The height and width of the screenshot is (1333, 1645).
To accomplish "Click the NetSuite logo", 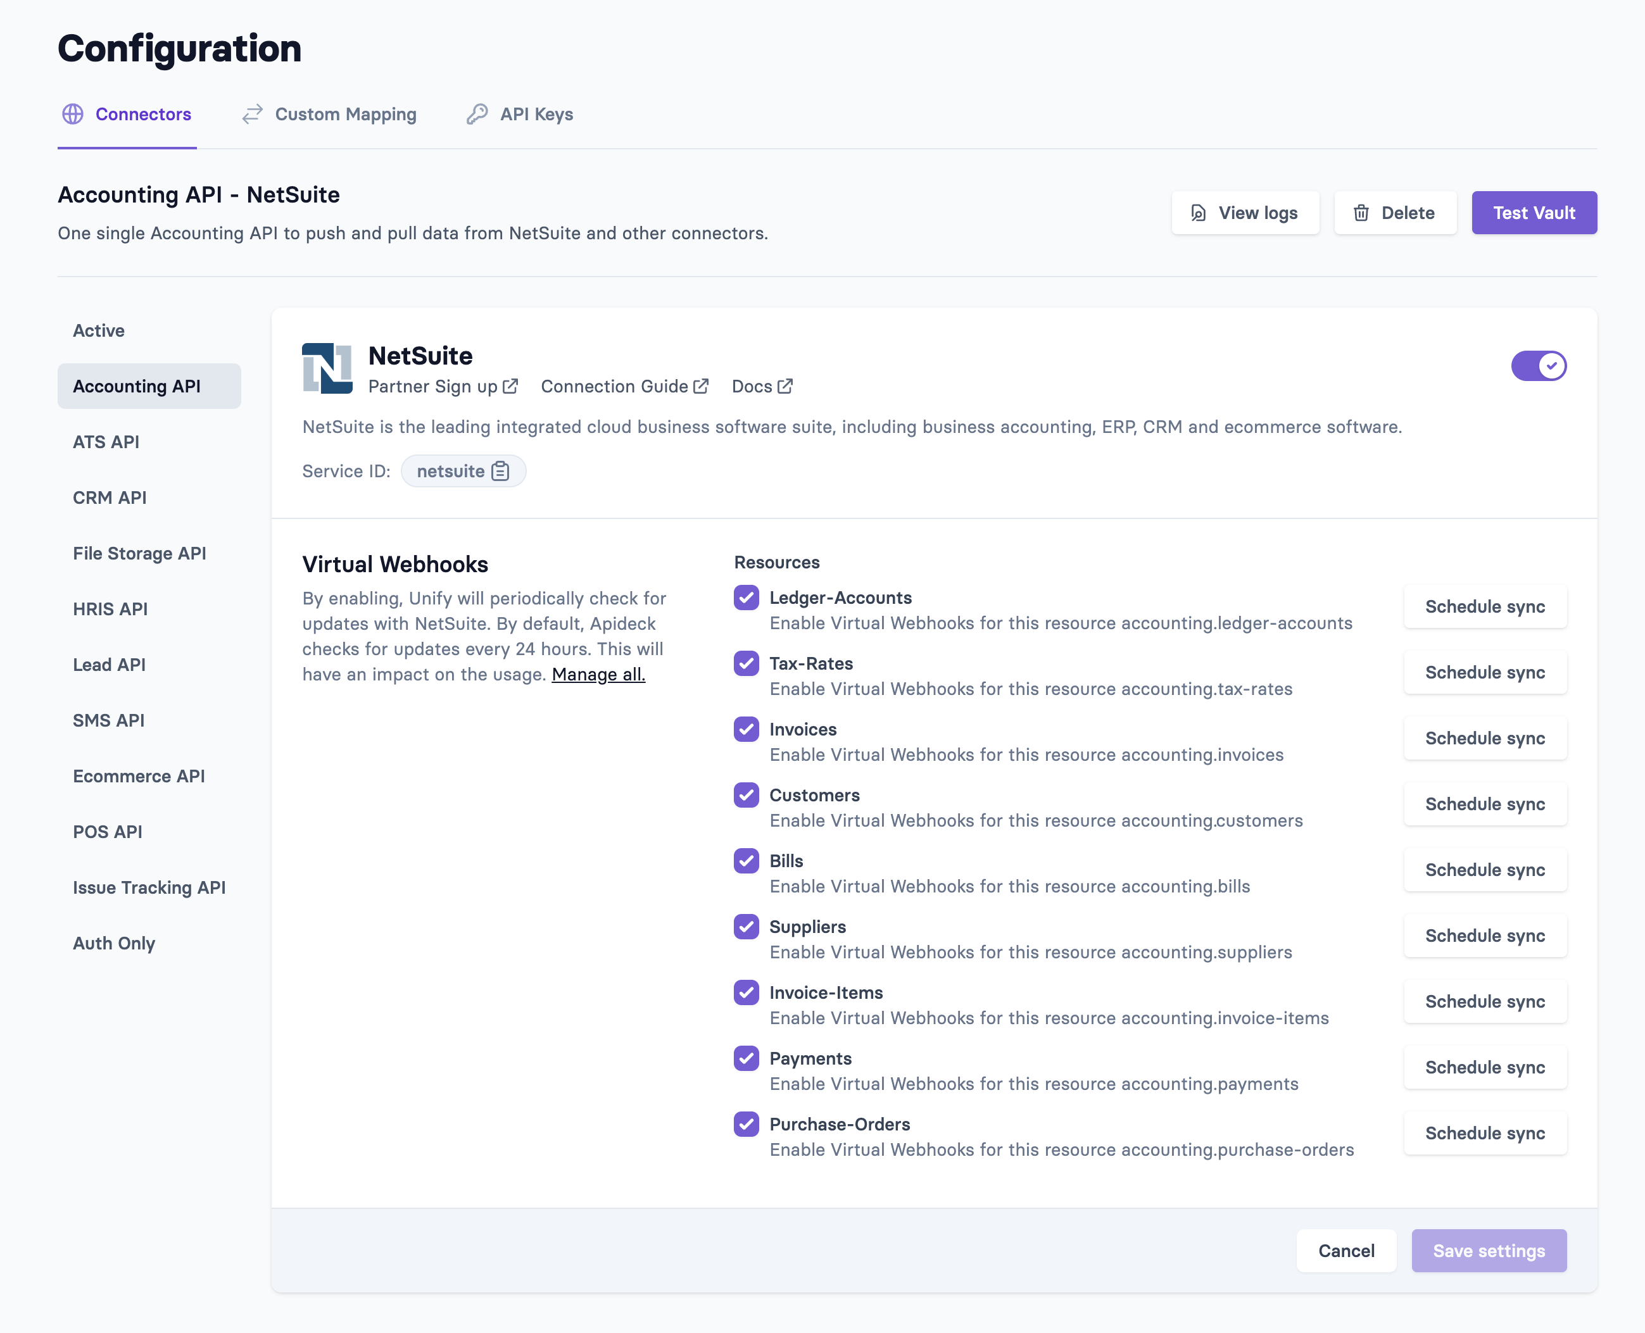I will pos(327,368).
